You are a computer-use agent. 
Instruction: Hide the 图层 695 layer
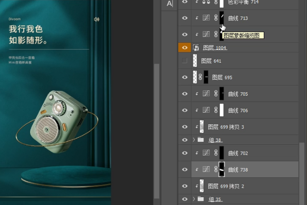click(185, 77)
